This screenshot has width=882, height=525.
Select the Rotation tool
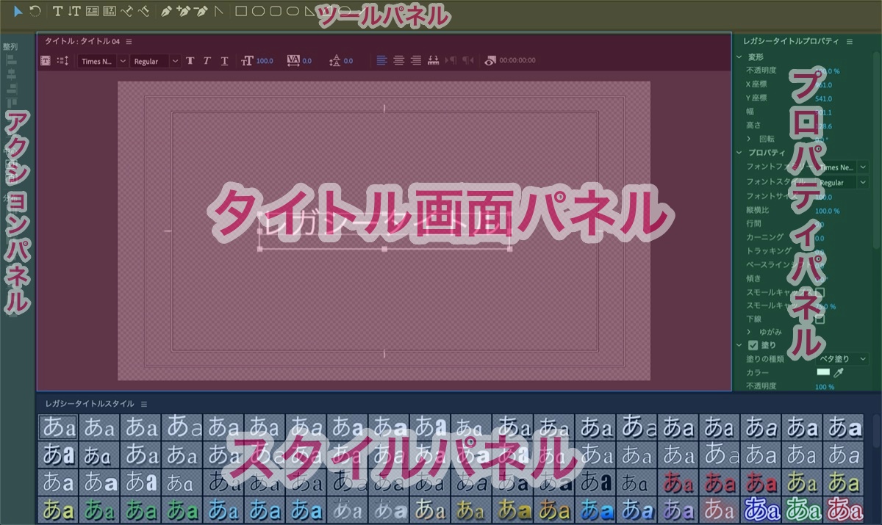35,11
